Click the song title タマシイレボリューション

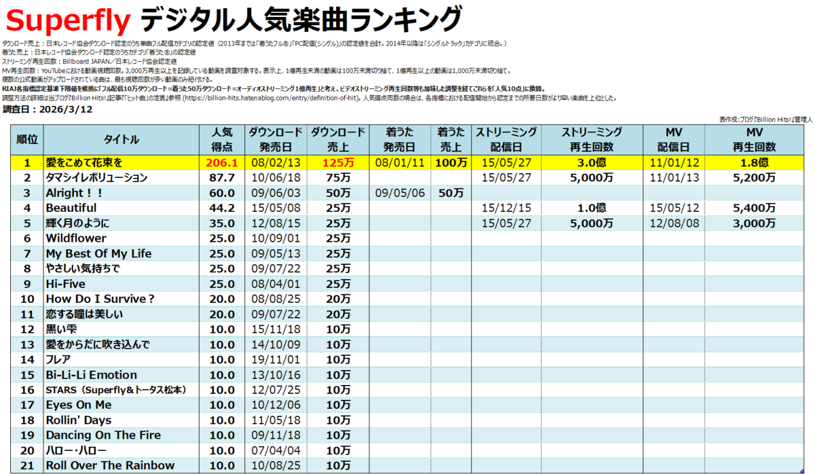coord(96,178)
